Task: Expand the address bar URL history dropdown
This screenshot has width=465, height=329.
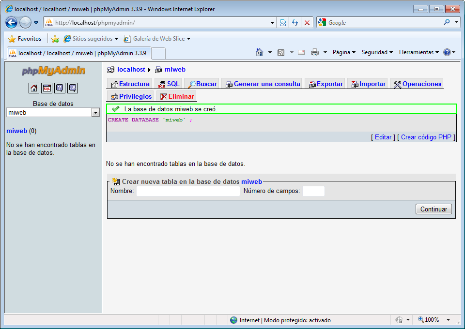Action: (272, 23)
